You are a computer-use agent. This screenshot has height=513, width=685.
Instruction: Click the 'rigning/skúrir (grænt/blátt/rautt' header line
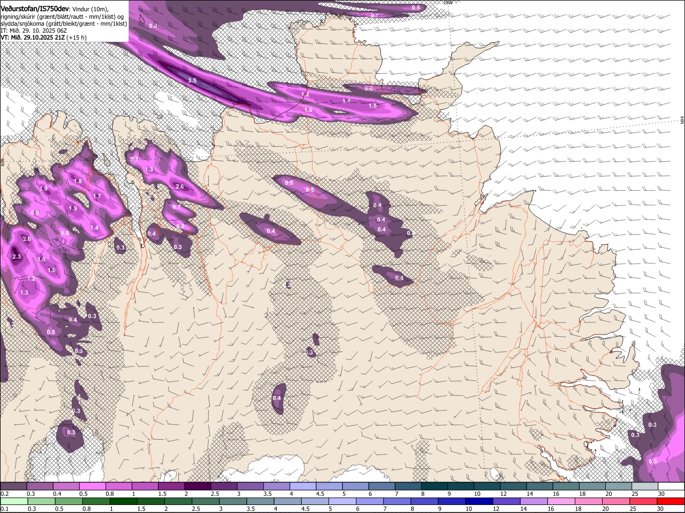click(x=62, y=16)
